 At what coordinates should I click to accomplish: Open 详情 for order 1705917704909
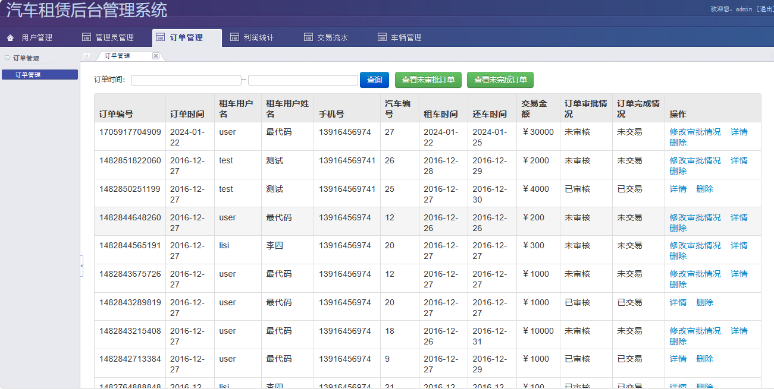click(739, 132)
